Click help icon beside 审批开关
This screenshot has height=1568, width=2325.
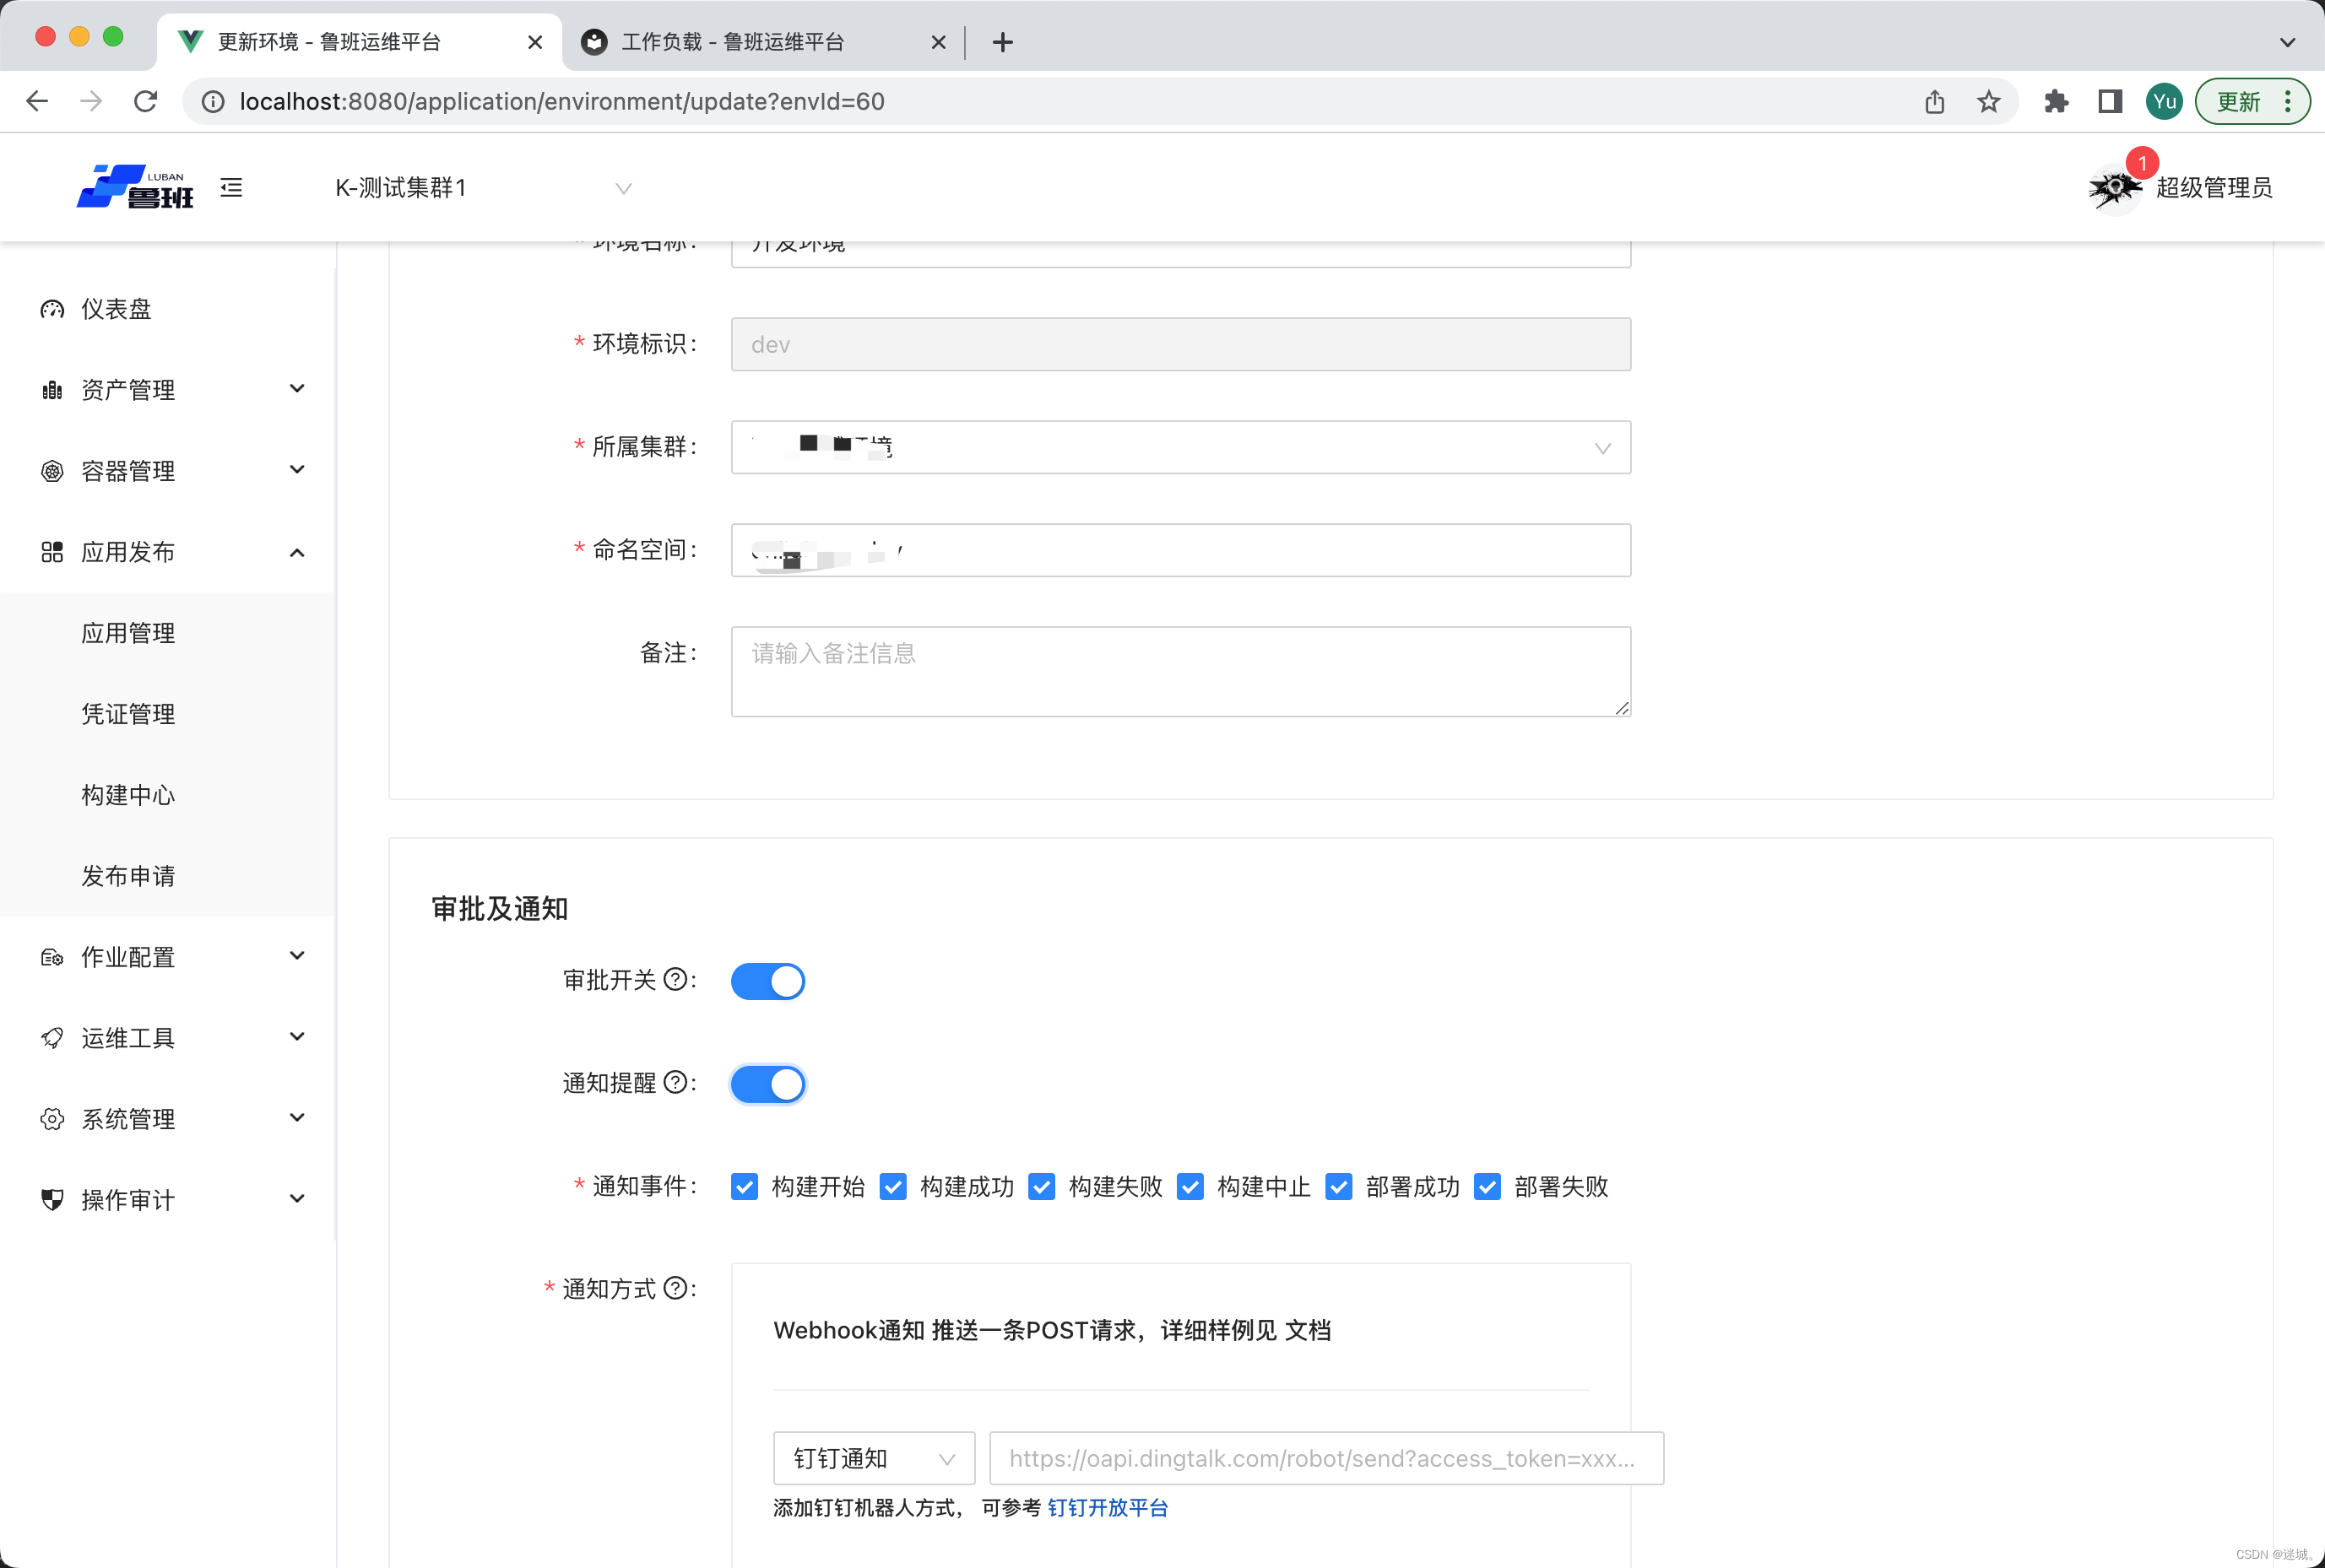[x=676, y=979]
